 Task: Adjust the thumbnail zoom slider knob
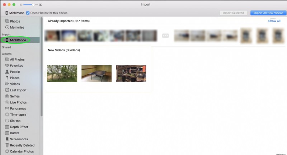pyautogui.click(x=33, y=5)
